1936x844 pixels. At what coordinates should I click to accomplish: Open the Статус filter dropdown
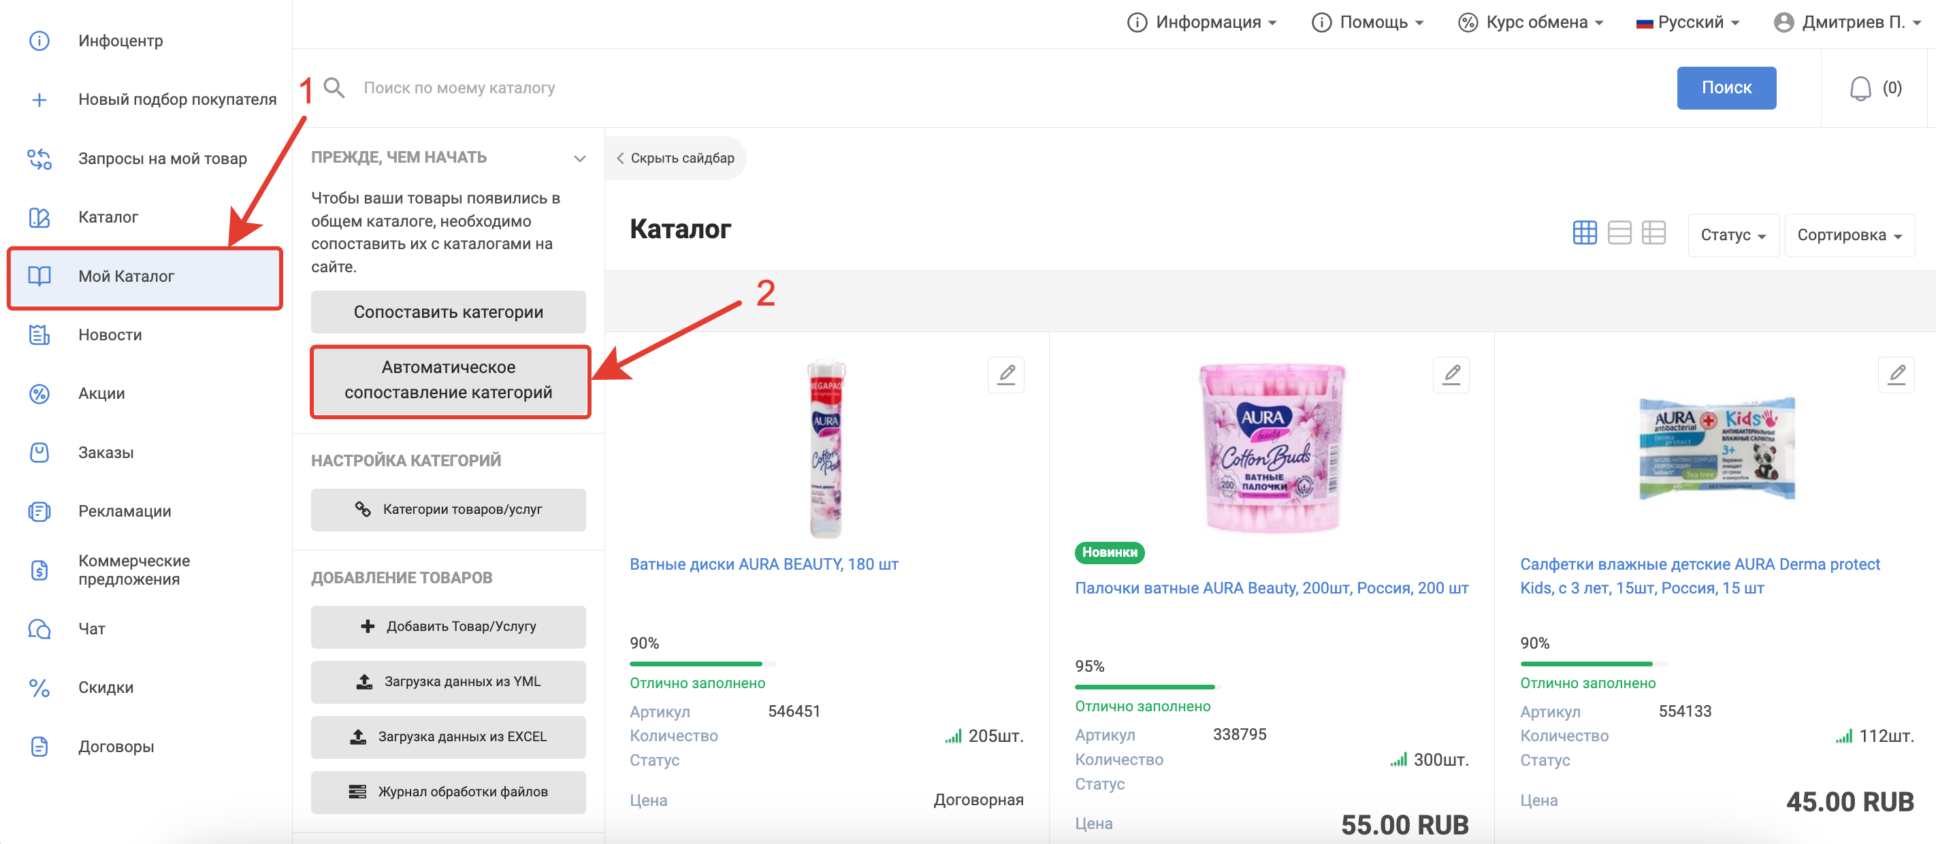tap(1732, 236)
